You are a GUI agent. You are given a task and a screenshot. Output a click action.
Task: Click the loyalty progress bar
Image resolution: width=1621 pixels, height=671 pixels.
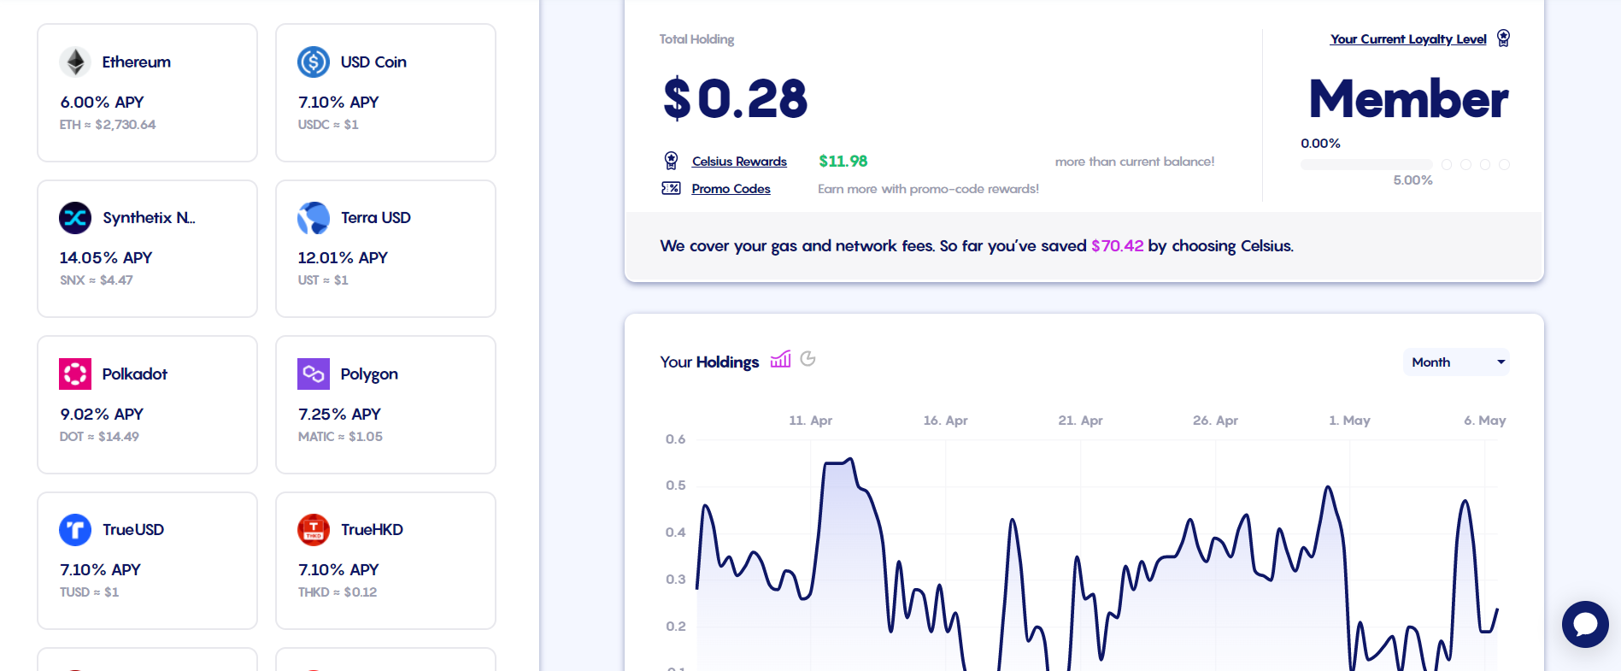tap(1366, 164)
